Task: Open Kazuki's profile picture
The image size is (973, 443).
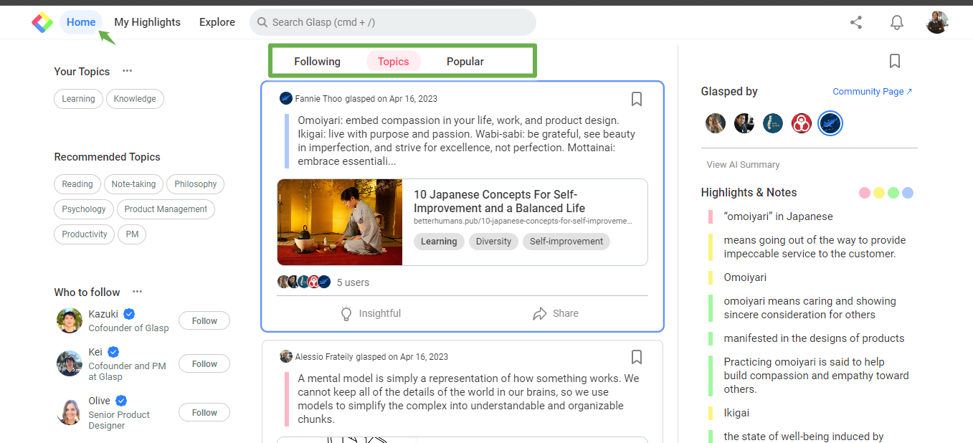Action: pos(70,320)
